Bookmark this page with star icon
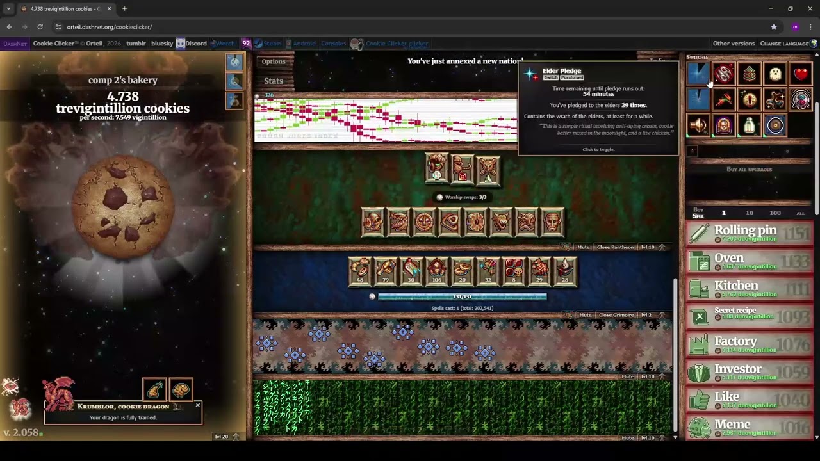 coord(774,27)
